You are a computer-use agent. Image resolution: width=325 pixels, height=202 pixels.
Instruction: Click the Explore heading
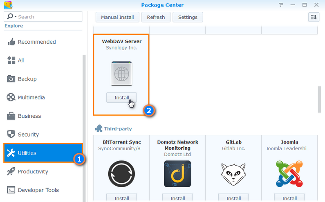pyautogui.click(x=13, y=26)
